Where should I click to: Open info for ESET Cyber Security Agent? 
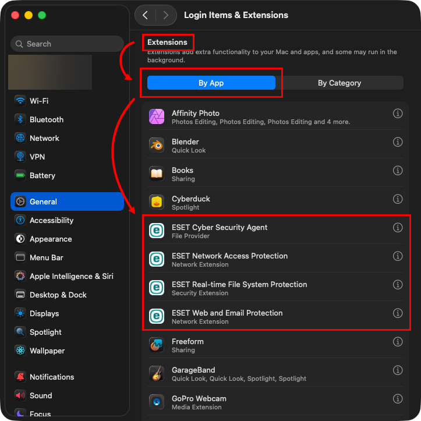[x=398, y=228]
